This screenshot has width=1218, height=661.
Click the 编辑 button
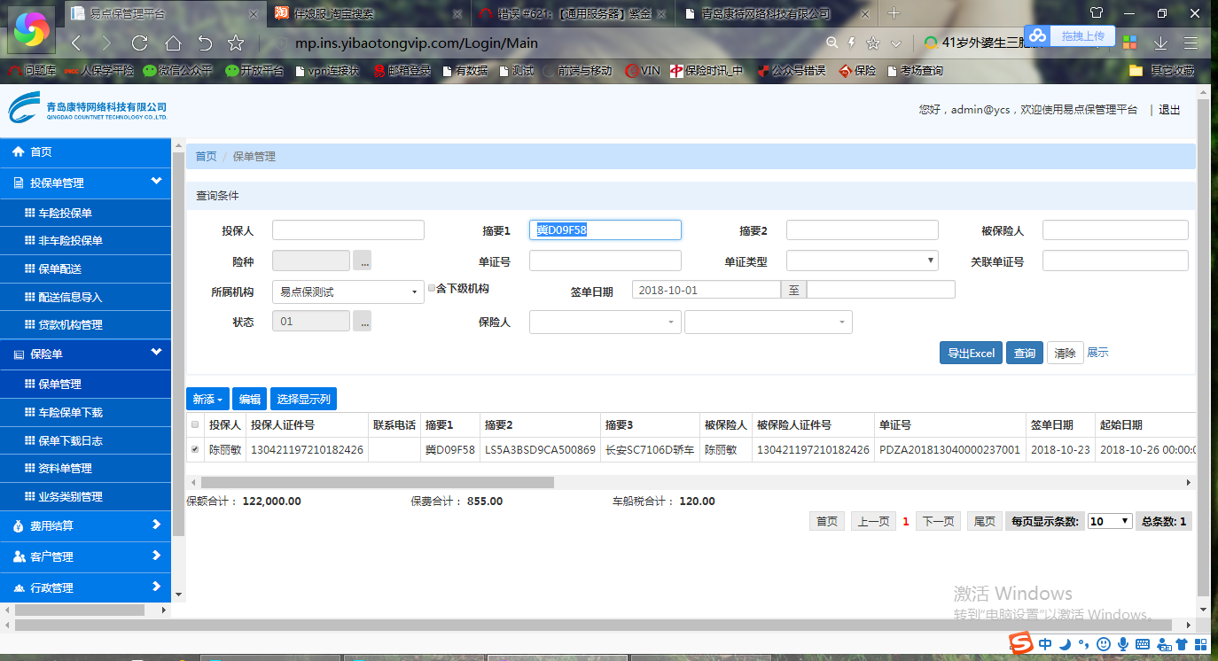click(250, 400)
